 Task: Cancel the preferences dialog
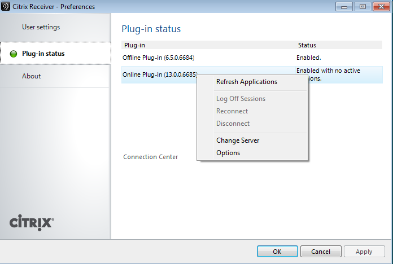pos(321,252)
